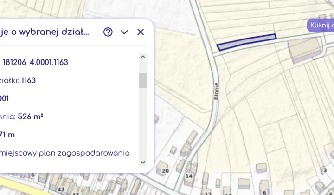Click building number 14 on map
The height and width of the screenshot is (195, 334).
click(189, 176)
